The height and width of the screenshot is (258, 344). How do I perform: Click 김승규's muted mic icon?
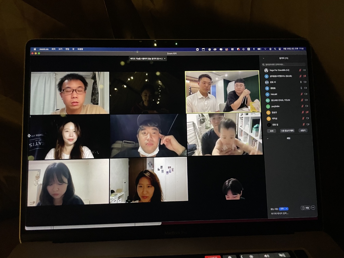point(303,112)
